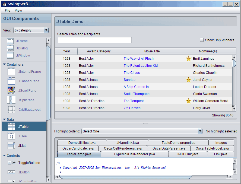
Task: Click the JWindow component icon
Action: (10, 55)
